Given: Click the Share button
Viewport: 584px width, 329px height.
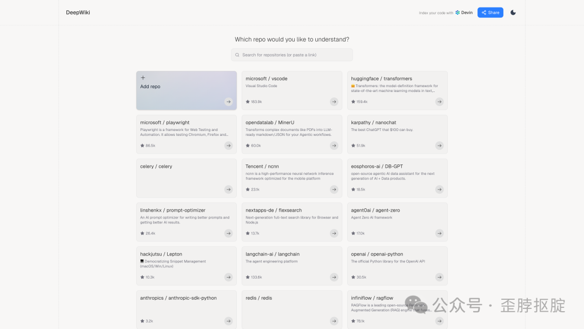Looking at the screenshot, I should 490,12.
